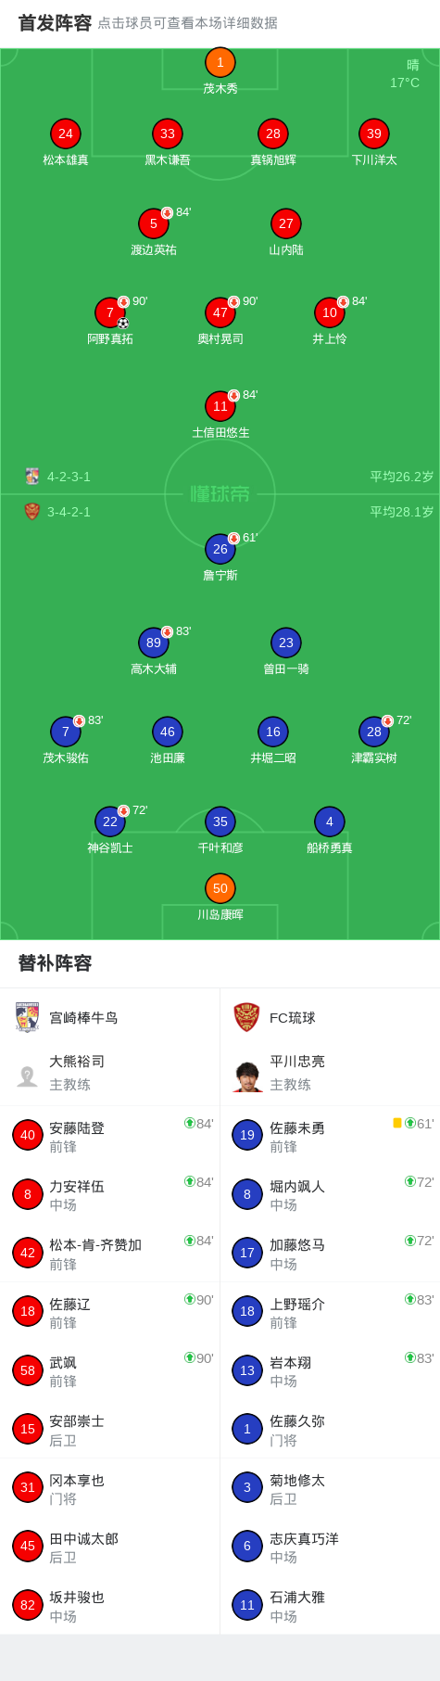Screen dimensions: 440x1681
Task: Tap substitute 13 岩本翔 row
Action: click(x=330, y=1369)
